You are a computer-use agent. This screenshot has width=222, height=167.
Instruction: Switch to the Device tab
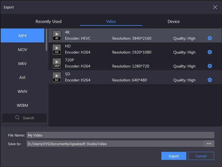pyautogui.click(x=174, y=22)
